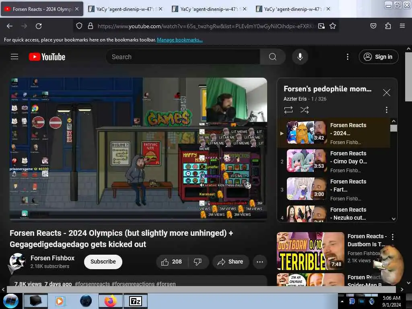Open the Extensions puzzle menu
Viewport: 412px width, 309px height.
tap(388, 26)
